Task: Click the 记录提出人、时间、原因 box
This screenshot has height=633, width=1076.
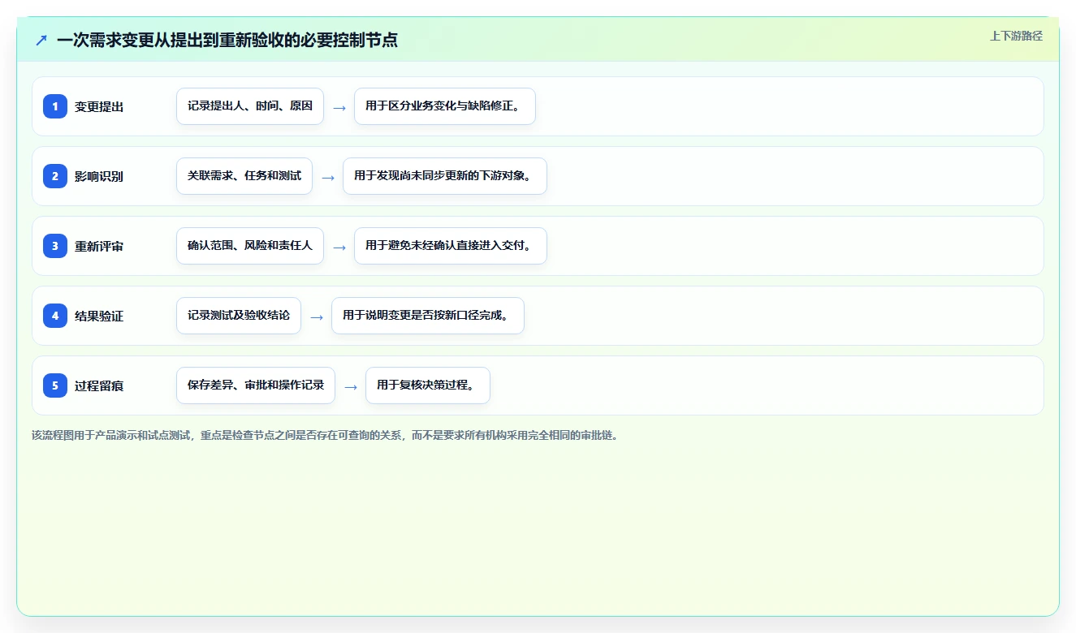Action: [250, 106]
